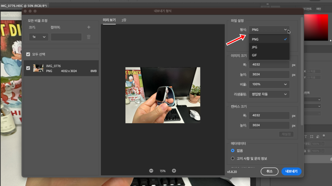The height and width of the screenshot is (186, 332).
Task: Click the 취소 cancel button
Action: point(269,171)
